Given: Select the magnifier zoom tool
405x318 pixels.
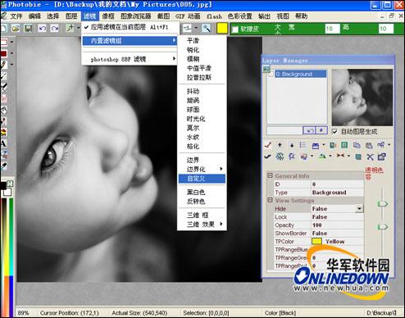Looking at the screenshot, I should pyautogui.click(x=207, y=28).
